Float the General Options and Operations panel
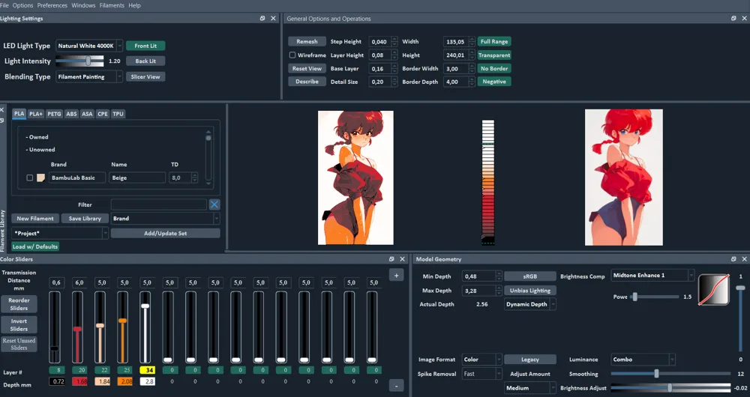Viewport: 750px width, 397px height. point(733,18)
